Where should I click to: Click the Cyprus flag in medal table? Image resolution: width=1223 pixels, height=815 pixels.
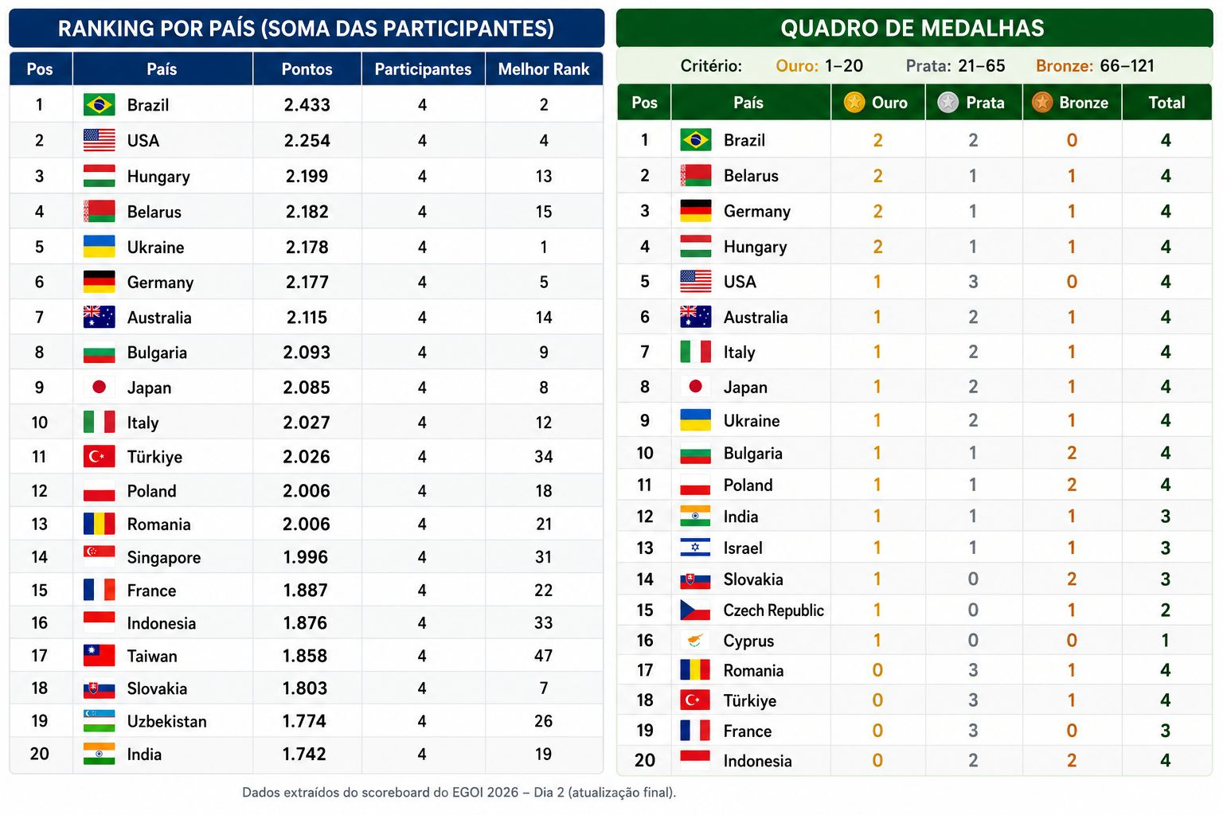(695, 641)
